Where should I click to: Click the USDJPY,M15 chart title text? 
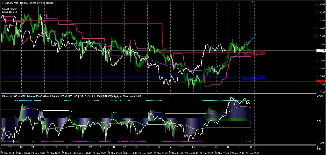[11, 3]
